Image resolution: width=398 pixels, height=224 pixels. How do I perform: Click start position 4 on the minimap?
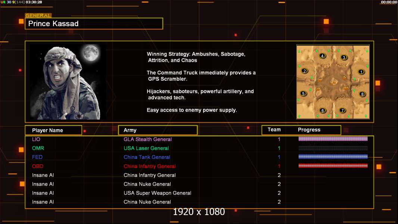point(322,56)
